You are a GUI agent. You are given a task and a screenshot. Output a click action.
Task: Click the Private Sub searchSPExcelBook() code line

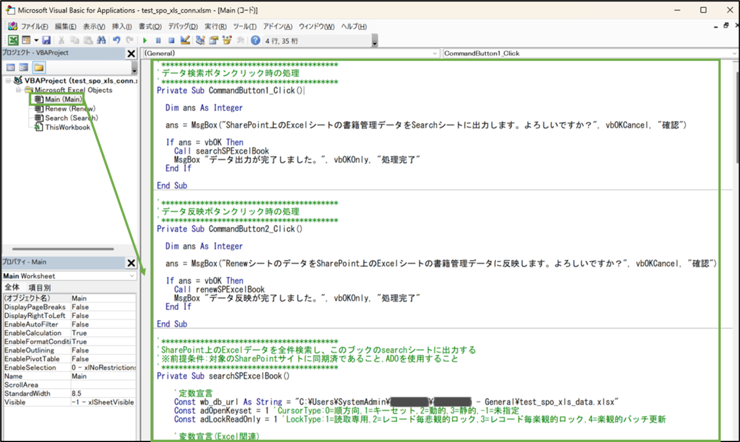(x=223, y=375)
